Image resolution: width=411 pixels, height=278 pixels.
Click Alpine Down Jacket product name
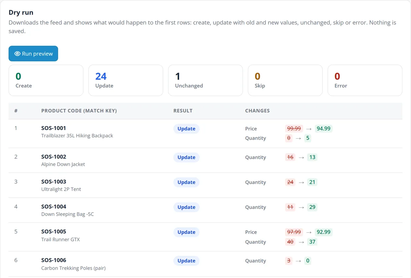pyautogui.click(x=63, y=164)
